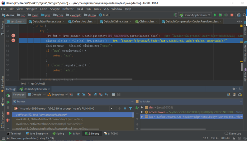Toggle breakpoint on line 51
247x141 pixels.
(13, 36)
